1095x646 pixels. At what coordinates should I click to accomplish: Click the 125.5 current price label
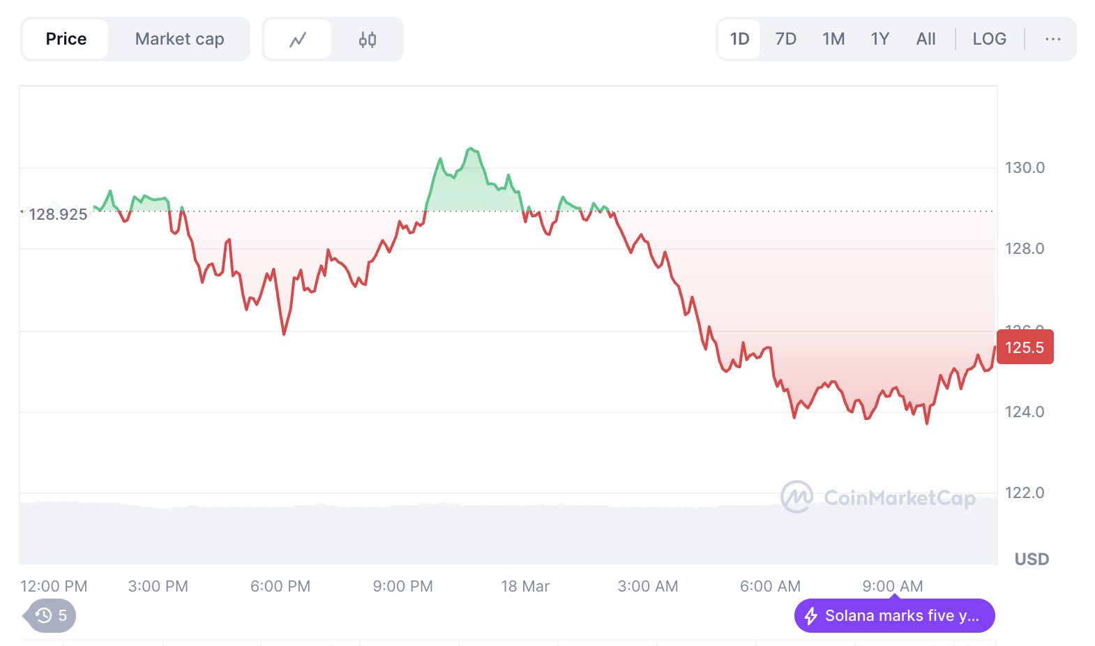1024,347
